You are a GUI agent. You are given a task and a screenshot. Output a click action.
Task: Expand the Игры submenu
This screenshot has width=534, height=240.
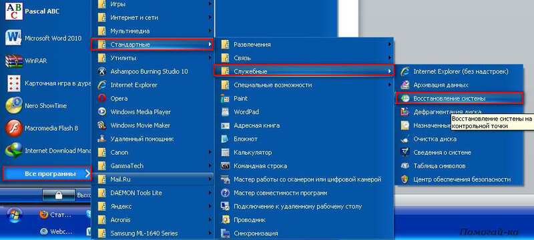pyautogui.click(x=152, y=5)
